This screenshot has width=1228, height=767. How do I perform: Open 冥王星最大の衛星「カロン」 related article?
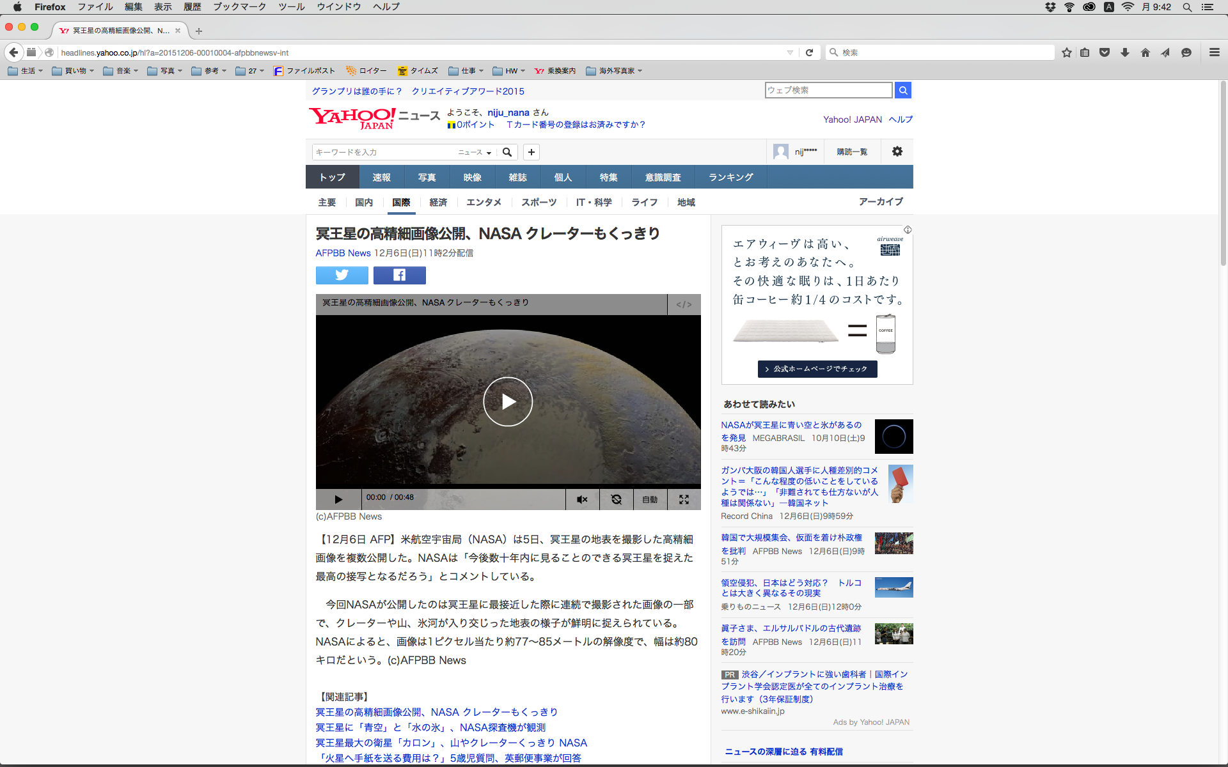(451, 743)
